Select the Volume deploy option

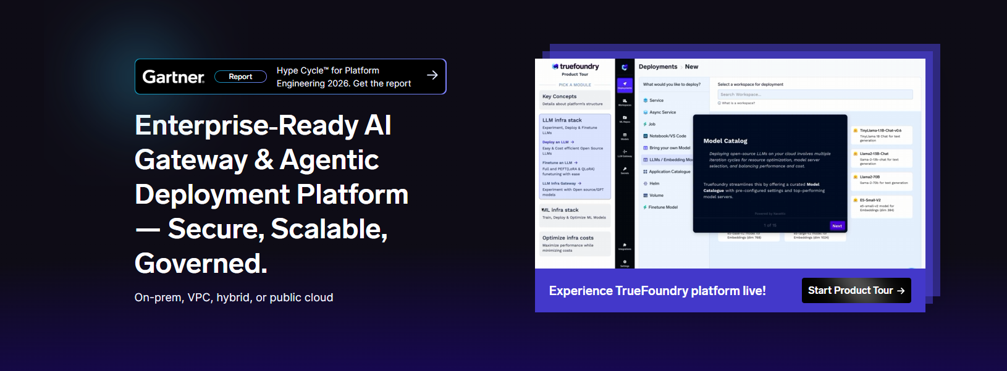(x=653, y=195)
